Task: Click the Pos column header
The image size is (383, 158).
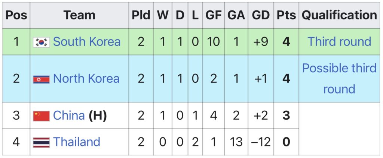Action: tap(16, 15)
